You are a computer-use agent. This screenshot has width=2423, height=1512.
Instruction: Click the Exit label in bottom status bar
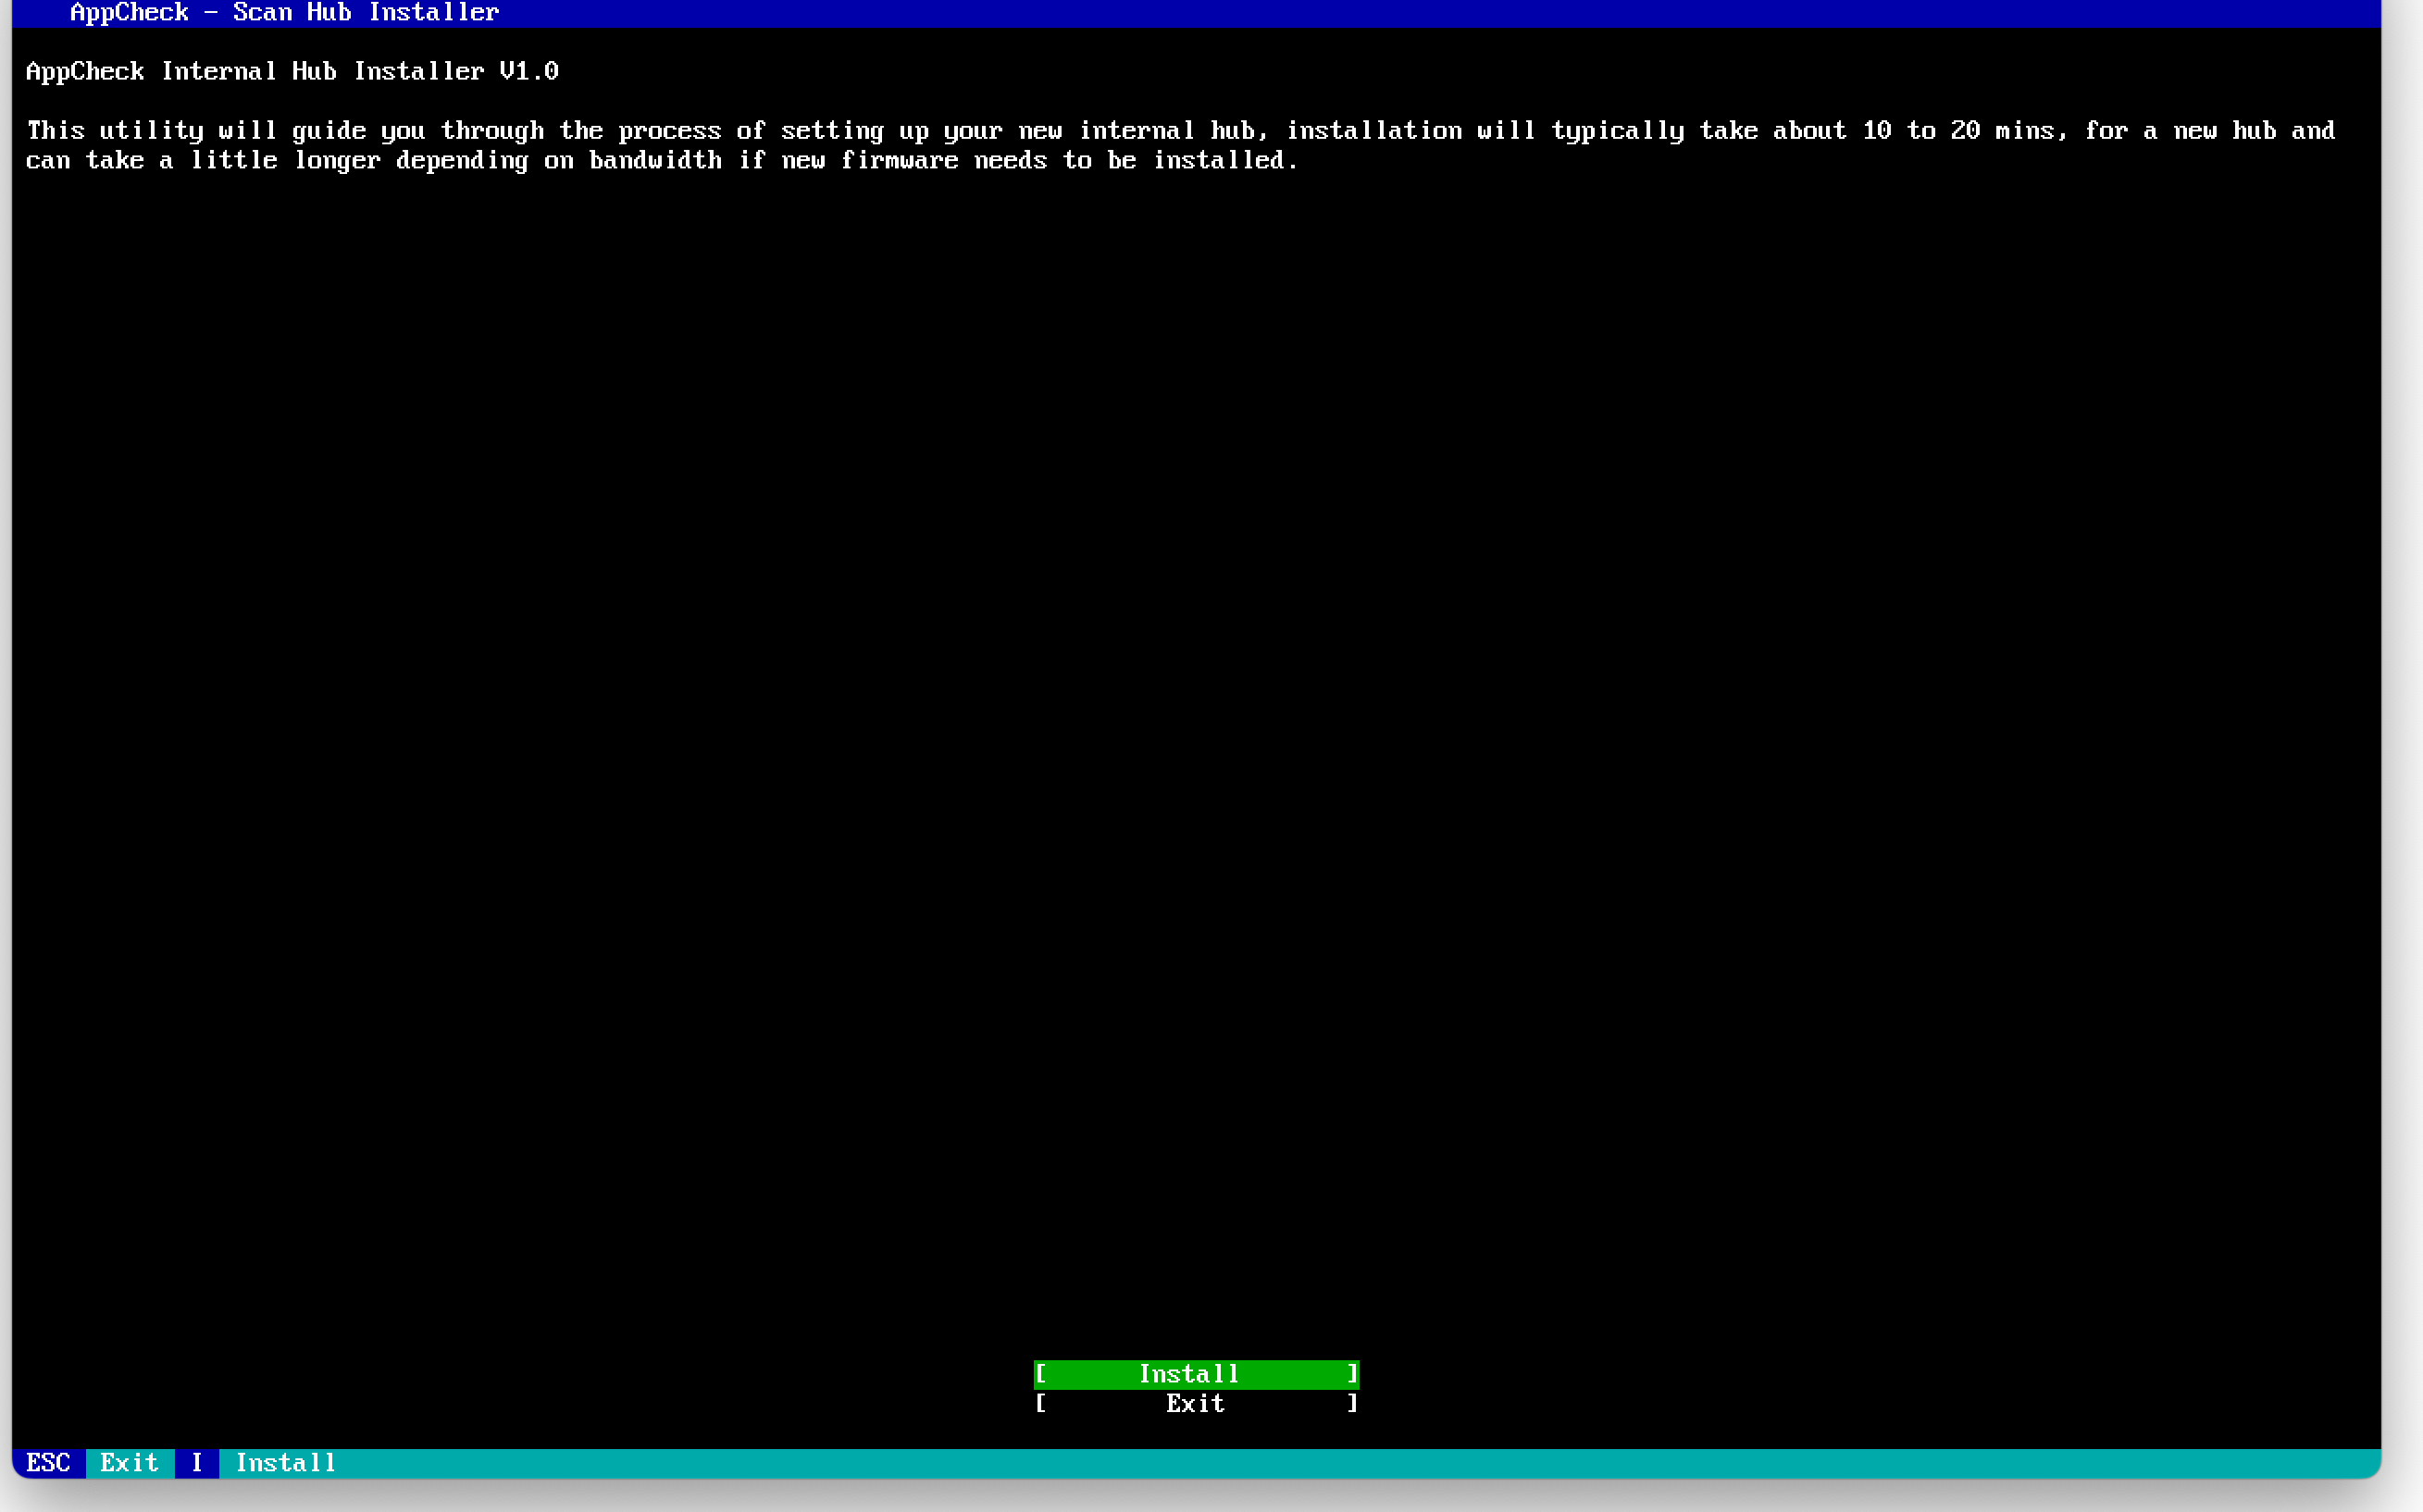point(130,1463)
